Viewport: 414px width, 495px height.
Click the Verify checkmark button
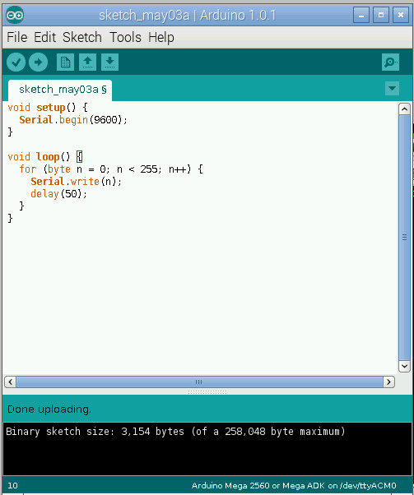point(16,62)
